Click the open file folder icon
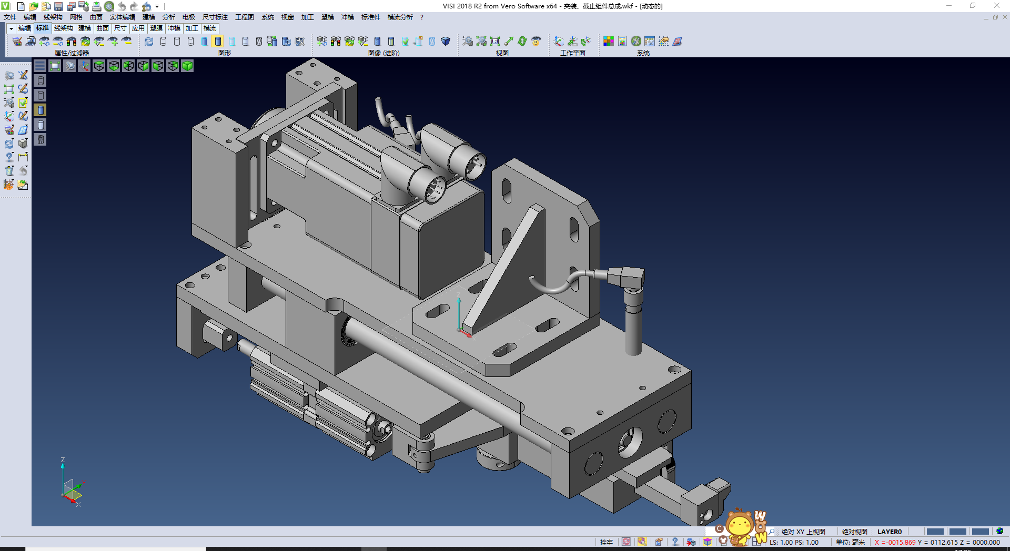1010x551 pixels. coord(33,6)
